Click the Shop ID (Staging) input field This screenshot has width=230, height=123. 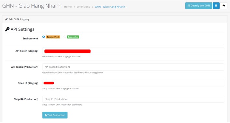tap(133, 83)
